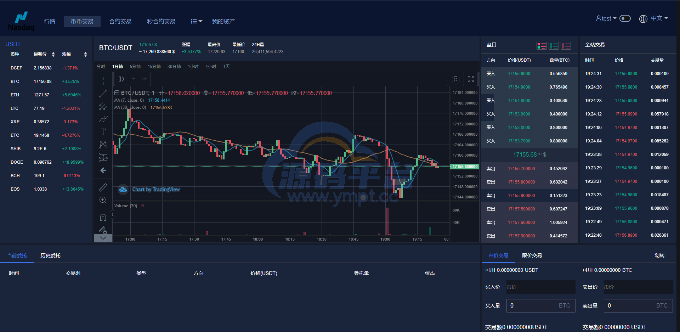Select the prediction and measurement tool
Viewport: 680px width, 332px height.
coord(103,157)
